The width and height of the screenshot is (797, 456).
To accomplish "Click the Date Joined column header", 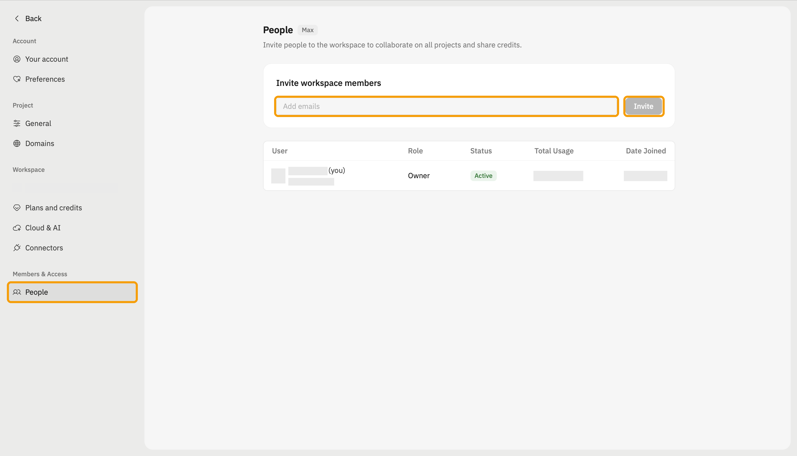I will click(646, 151).
